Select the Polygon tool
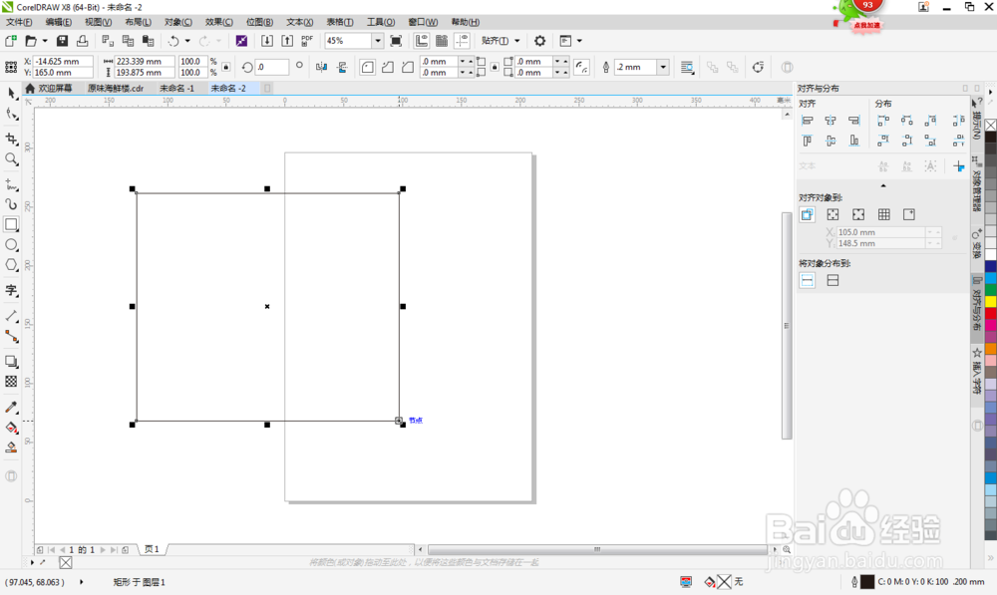The image size is (997, 595). click(11, 265)
